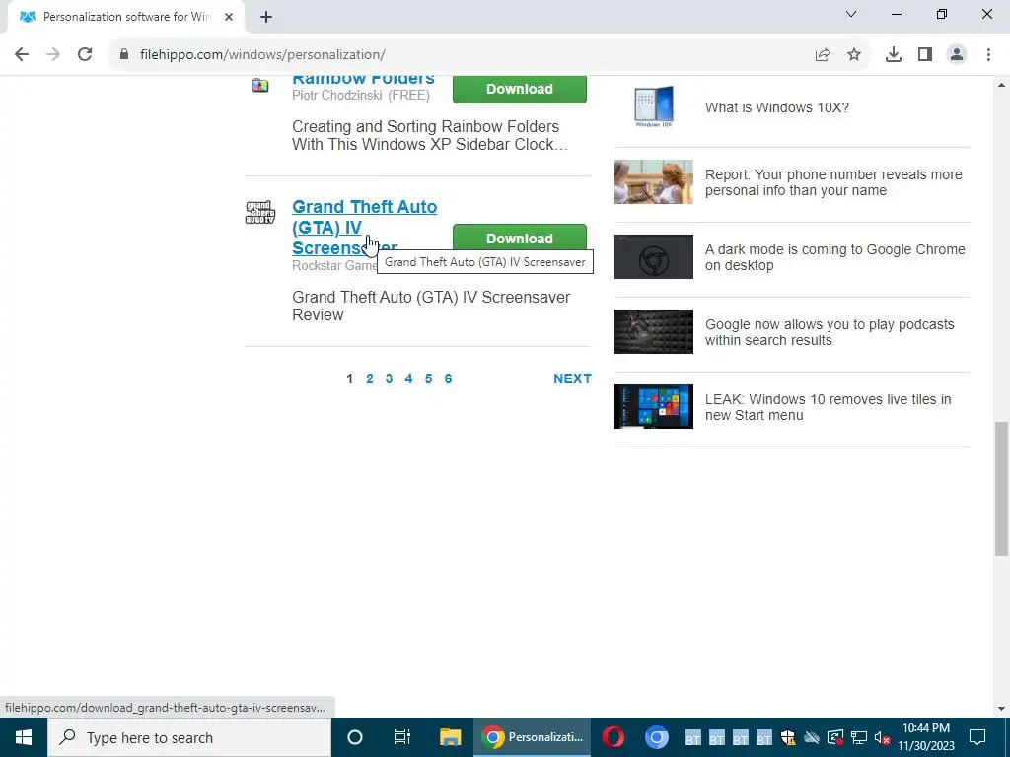Click the live tiles article thumbnail

click(653, 406)
